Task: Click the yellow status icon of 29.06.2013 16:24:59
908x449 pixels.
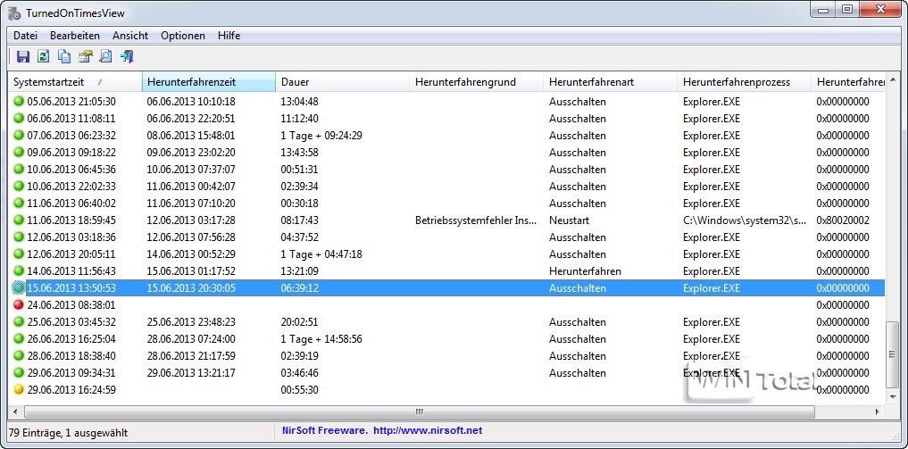Action: pyautogui.click(x=19, y=390)
